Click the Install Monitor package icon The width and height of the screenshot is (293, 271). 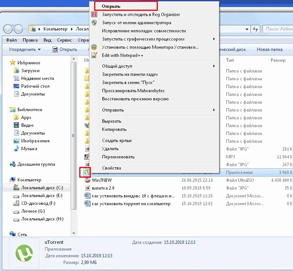coord(94,47)
